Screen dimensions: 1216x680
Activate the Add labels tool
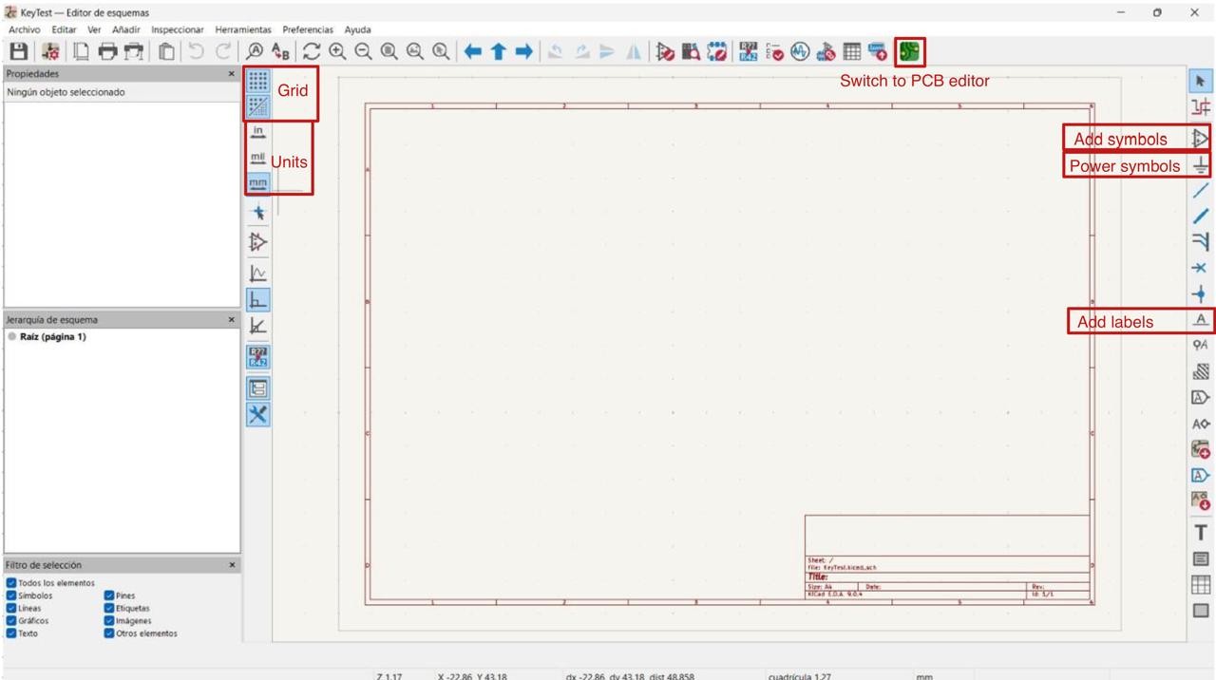coord(1201,321)
